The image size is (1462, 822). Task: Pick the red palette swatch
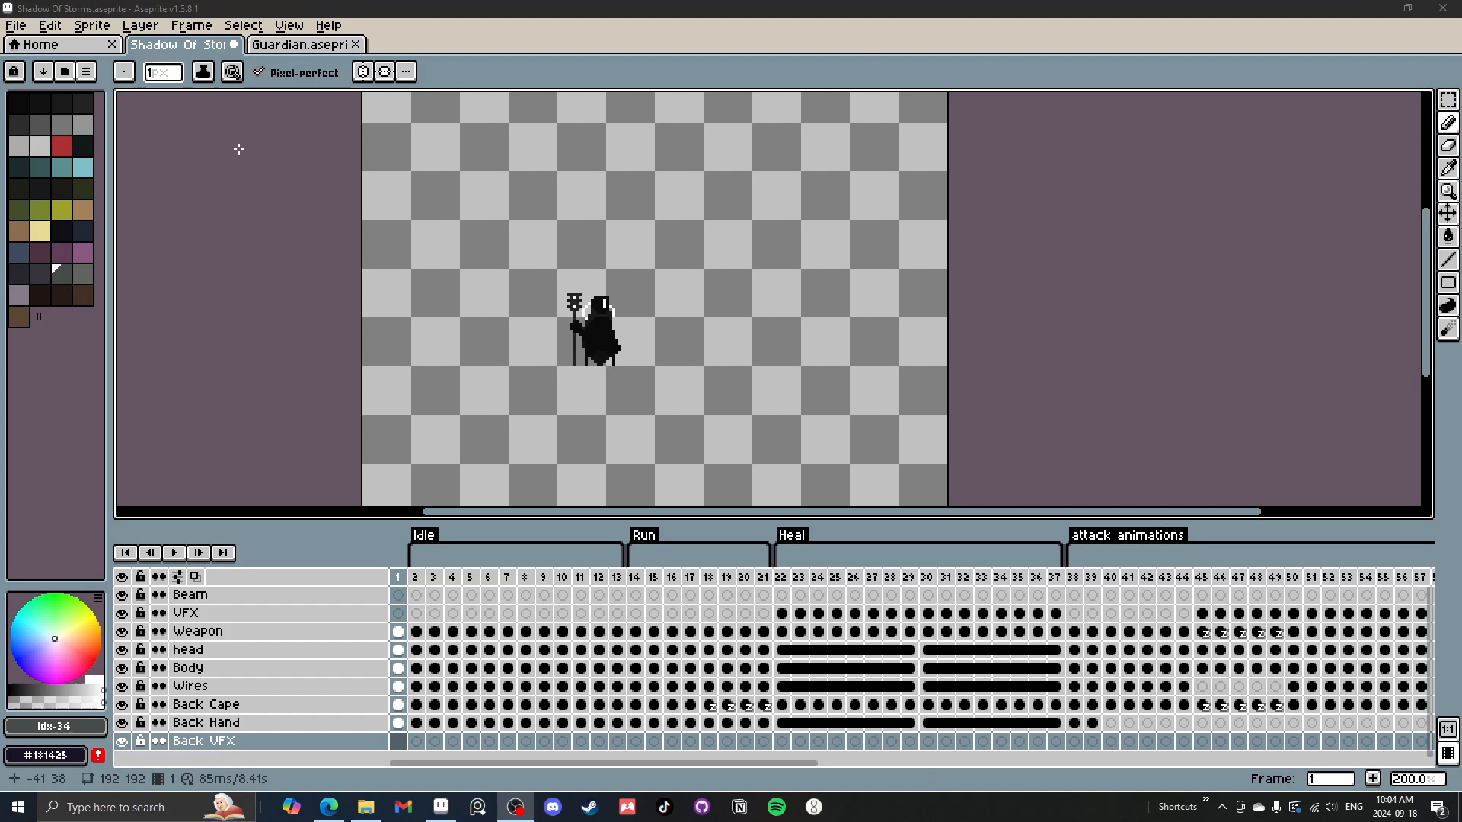point(62,145)
